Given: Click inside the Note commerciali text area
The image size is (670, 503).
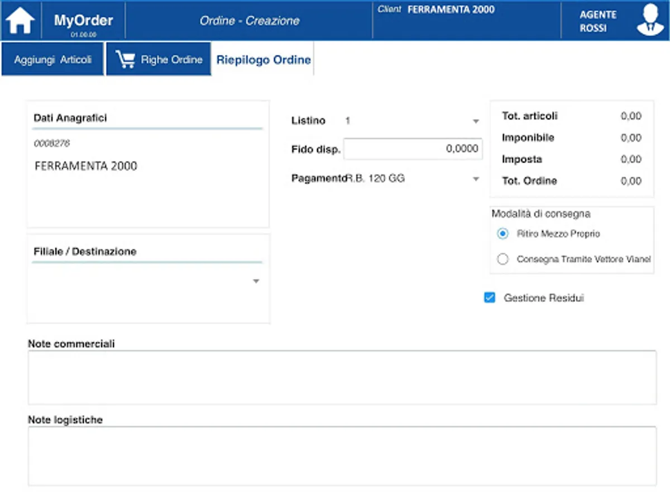Looking at the screenshot, I should pyautogui.click(x=342, y=377).
